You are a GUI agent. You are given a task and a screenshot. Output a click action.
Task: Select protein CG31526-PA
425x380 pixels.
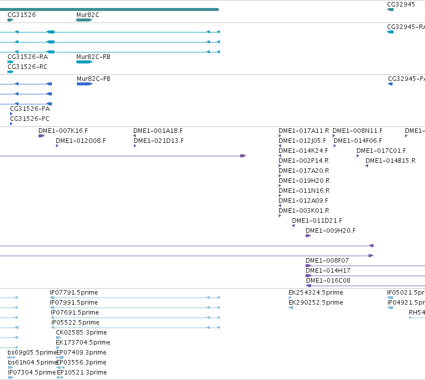(x=11, y=114)
